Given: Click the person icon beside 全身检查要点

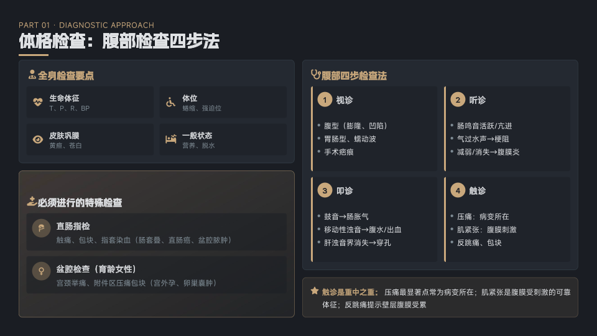Looking at the screenshot, I should tap(32, 75).
